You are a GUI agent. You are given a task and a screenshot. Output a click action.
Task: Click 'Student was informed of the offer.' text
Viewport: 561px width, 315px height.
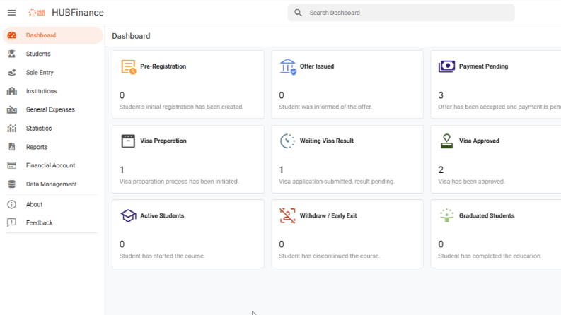[x=325, y=107]
